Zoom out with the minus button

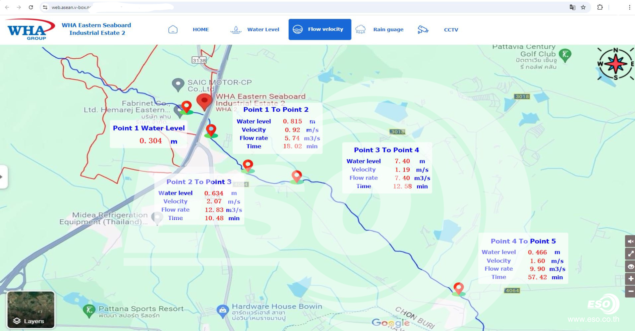click(630, 291)
